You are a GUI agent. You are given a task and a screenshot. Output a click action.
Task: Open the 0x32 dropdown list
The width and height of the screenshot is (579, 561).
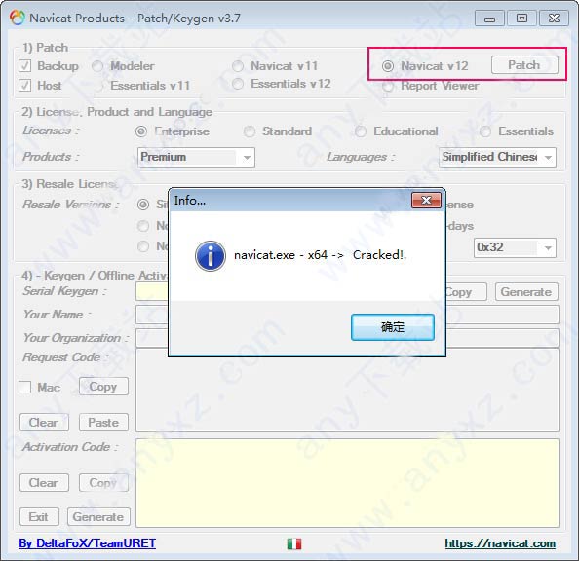(x=515, y=247)
